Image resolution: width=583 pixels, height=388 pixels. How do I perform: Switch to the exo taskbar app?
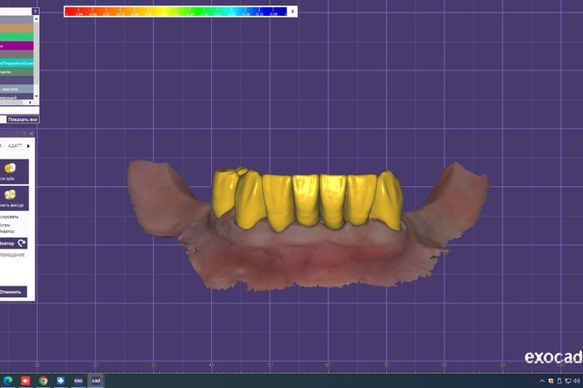click(78, 381)
